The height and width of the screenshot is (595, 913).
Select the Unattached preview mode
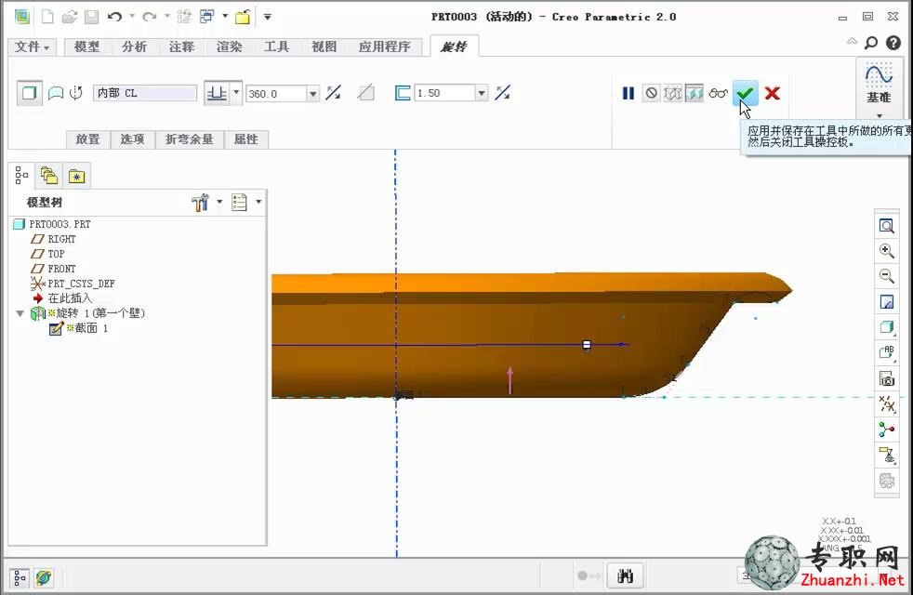[x=672, y=93]
